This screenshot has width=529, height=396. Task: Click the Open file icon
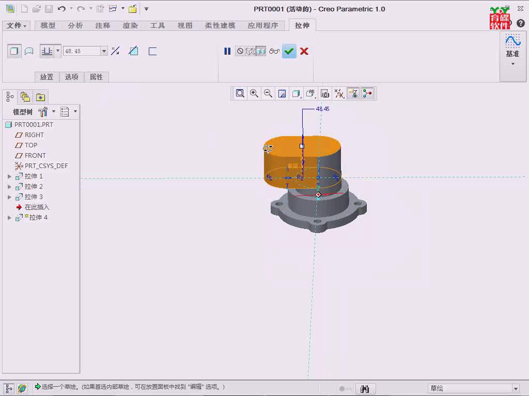(37, 9)
